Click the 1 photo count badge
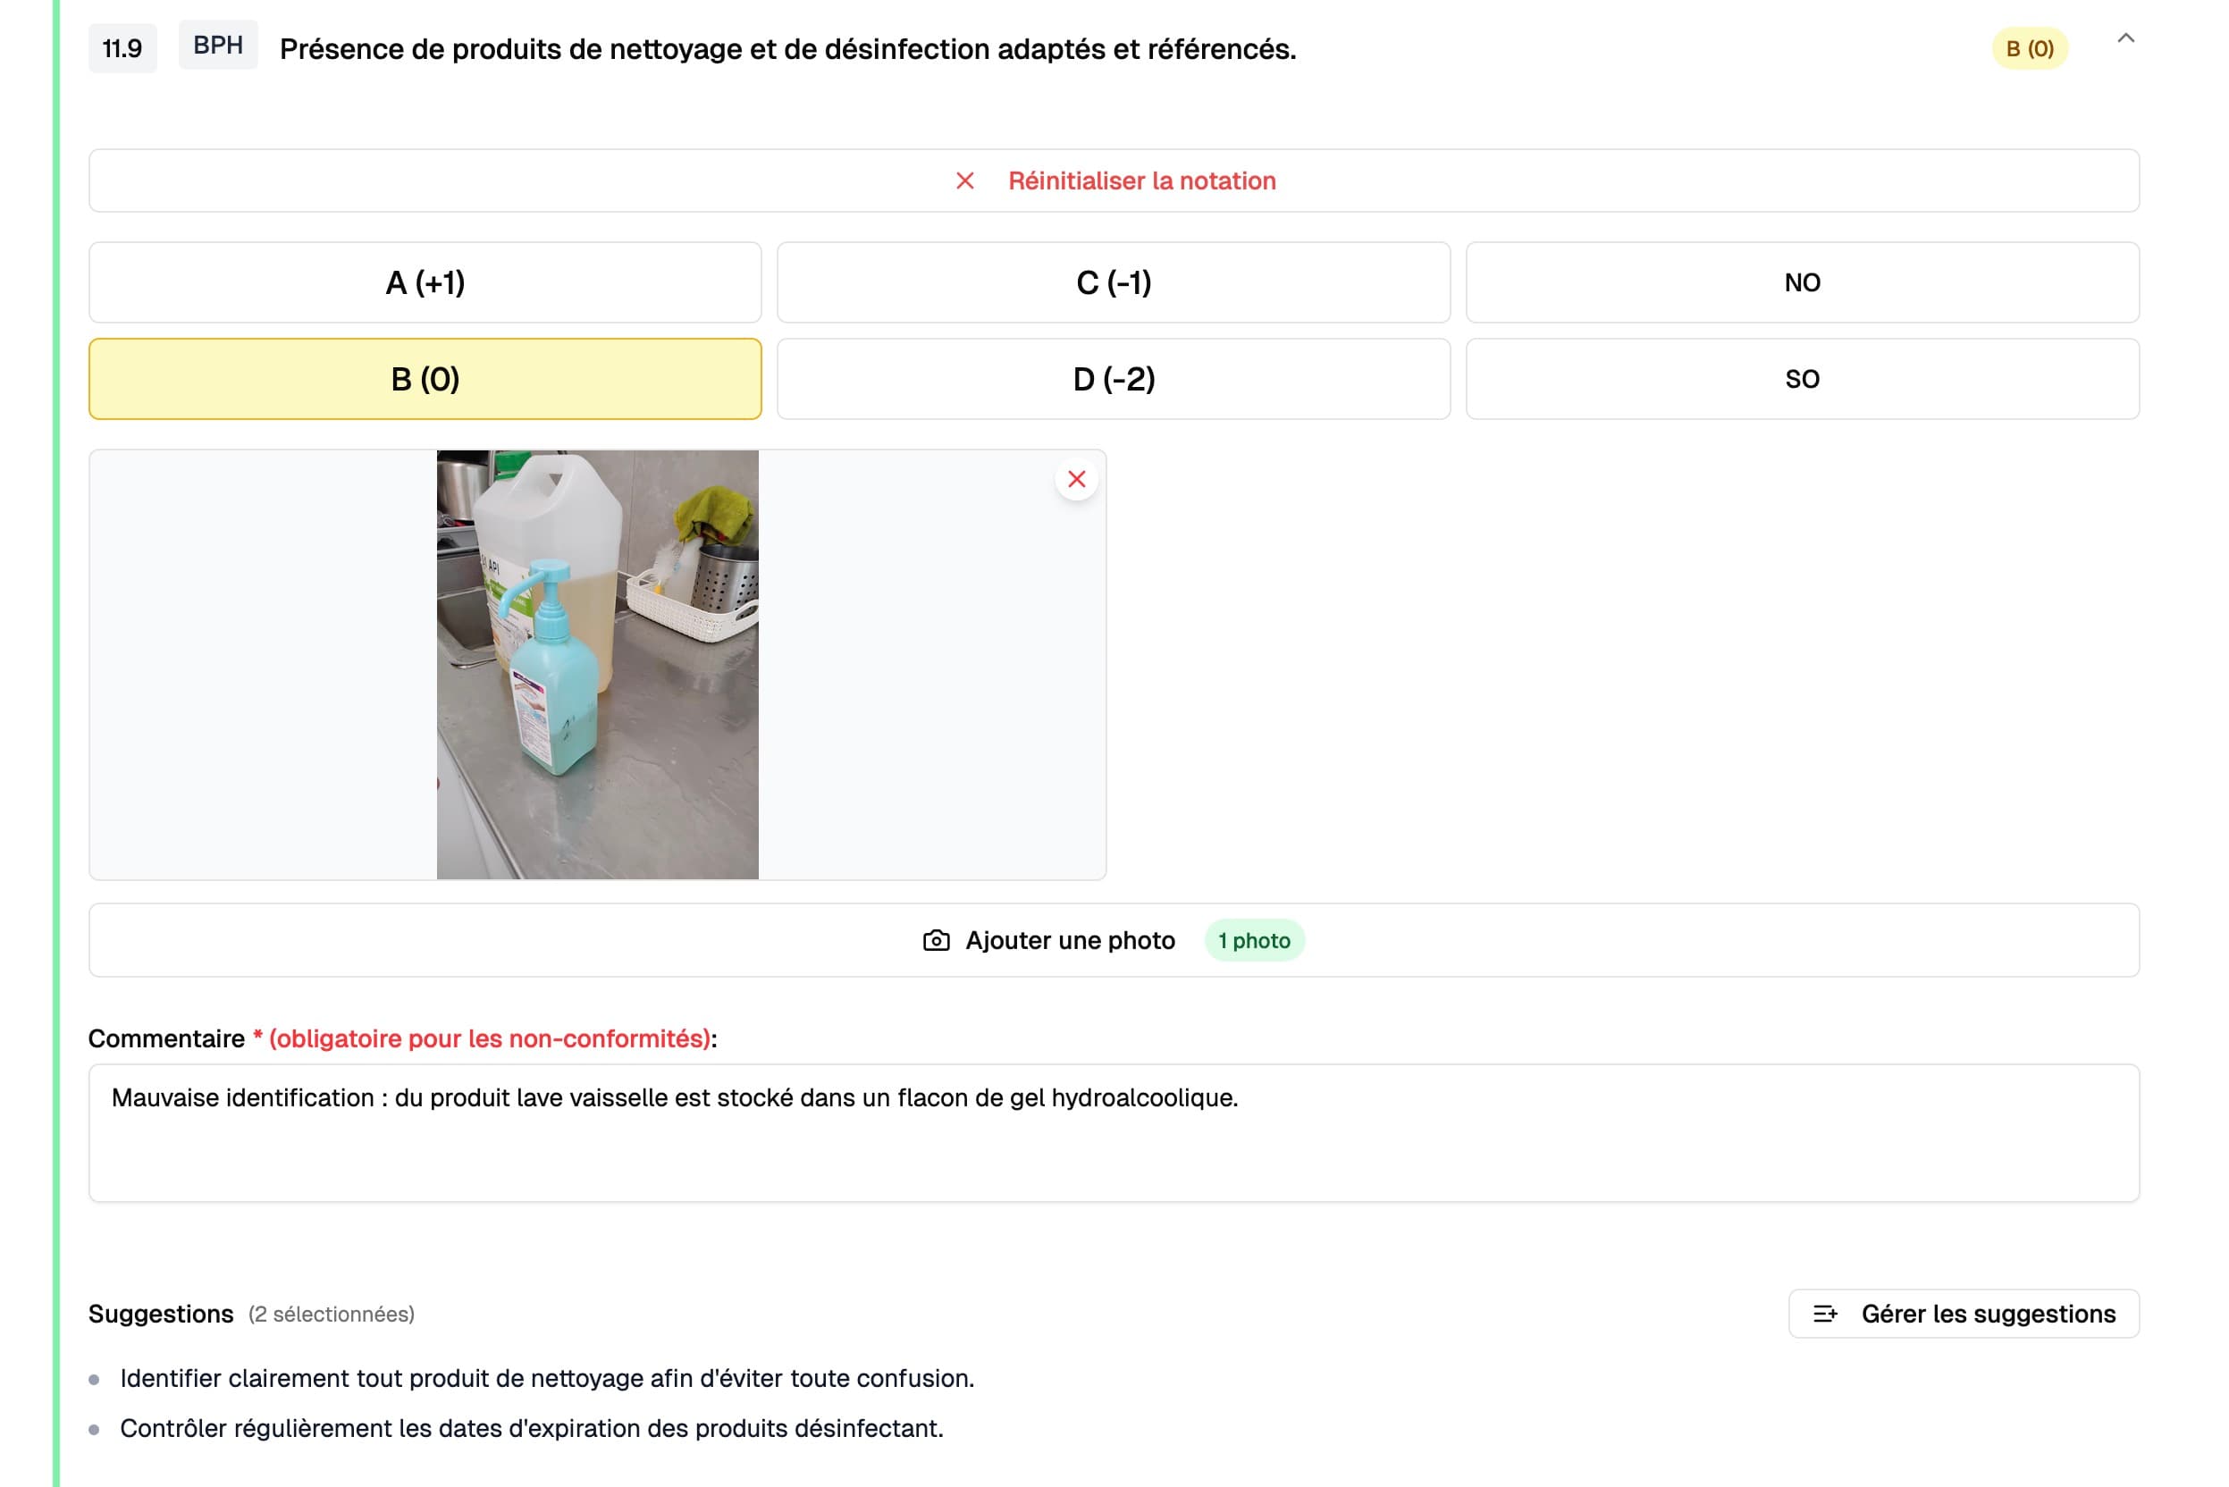 point(1254,941)
